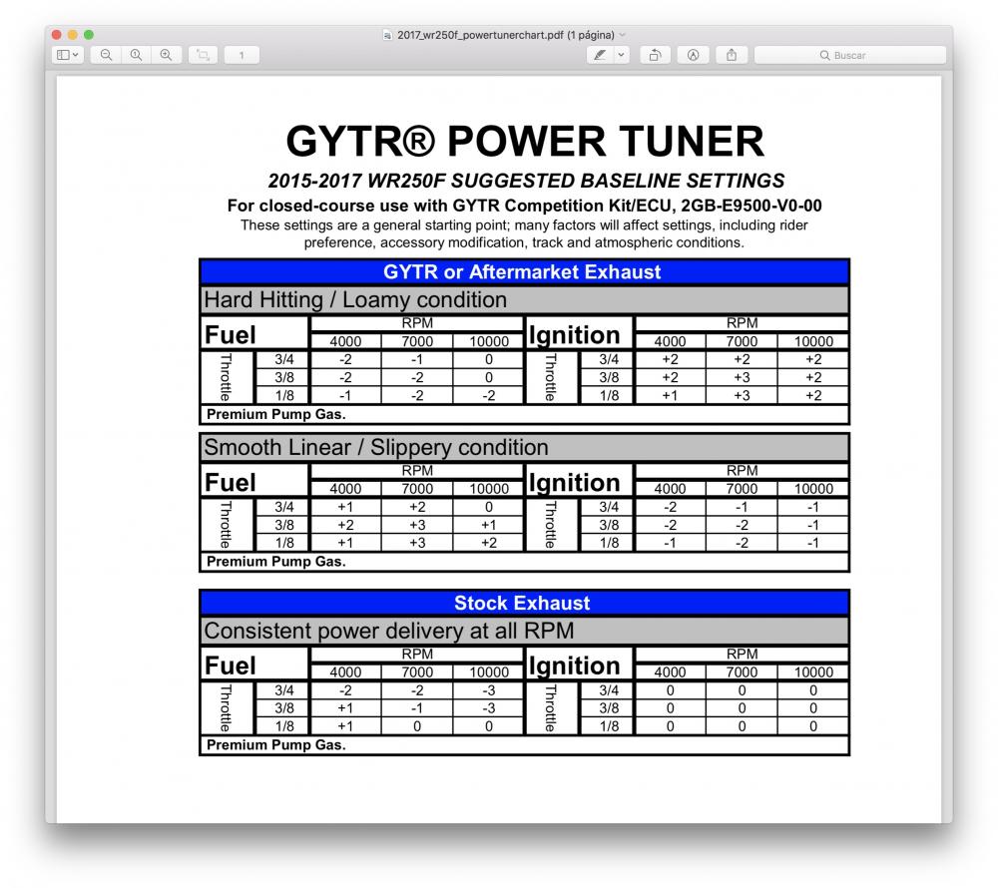
Task: Click the scale to fit toolbar icon
Action: click(203, 55)
